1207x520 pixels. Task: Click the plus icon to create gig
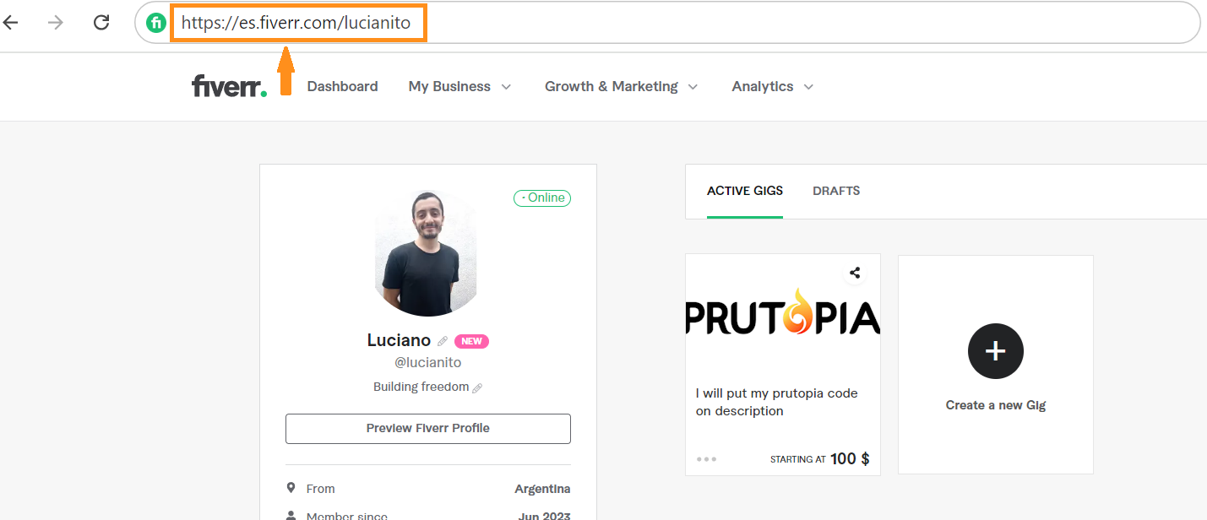pos(995,350)
